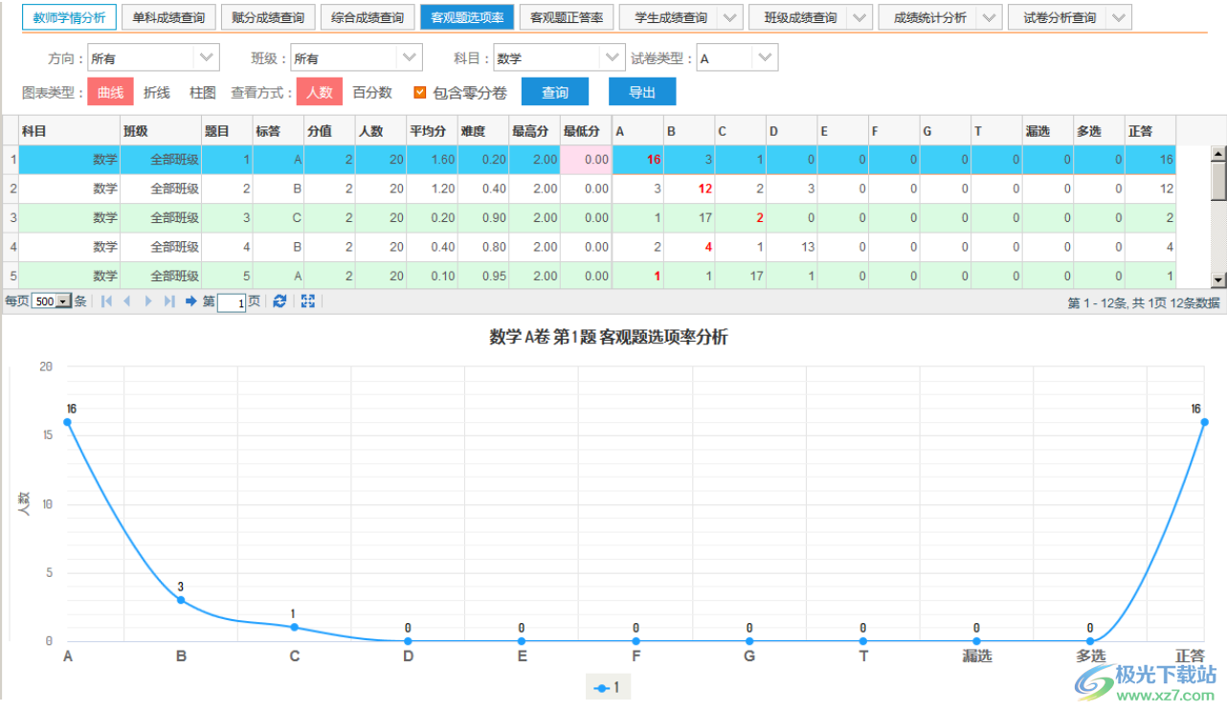The image size is (1227, 711).
Task: Open the 班级 dropdown
Action: [410, 58]
